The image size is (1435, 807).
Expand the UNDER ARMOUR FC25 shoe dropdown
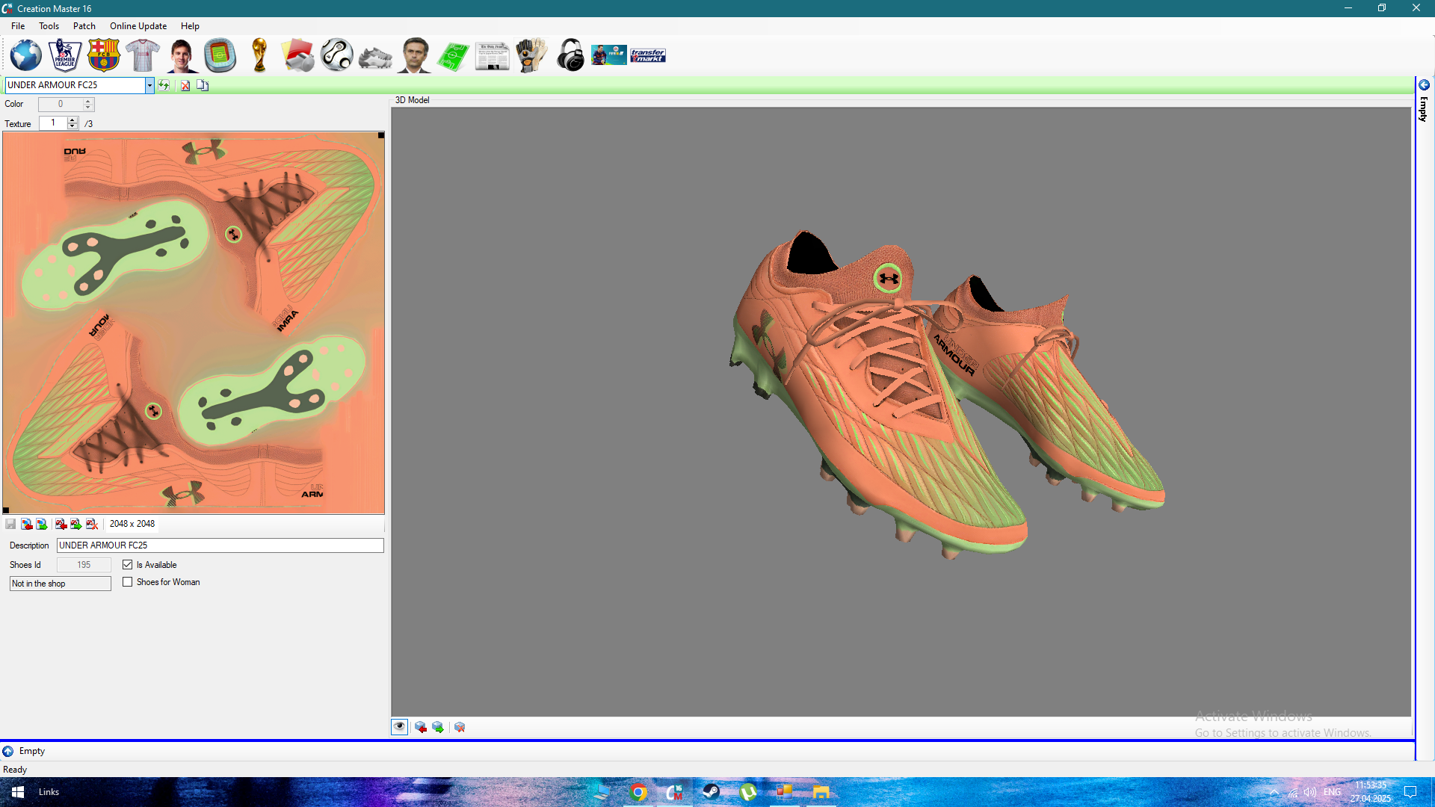coord(149,85)
